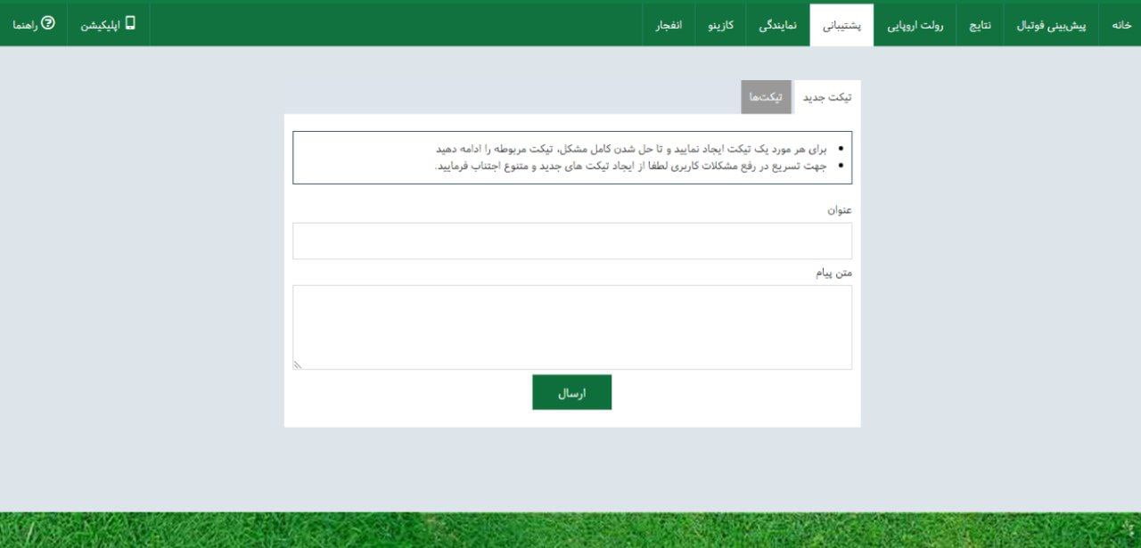Navigate to the خانه home page

pyautogui.click(x=1120, y=25)
